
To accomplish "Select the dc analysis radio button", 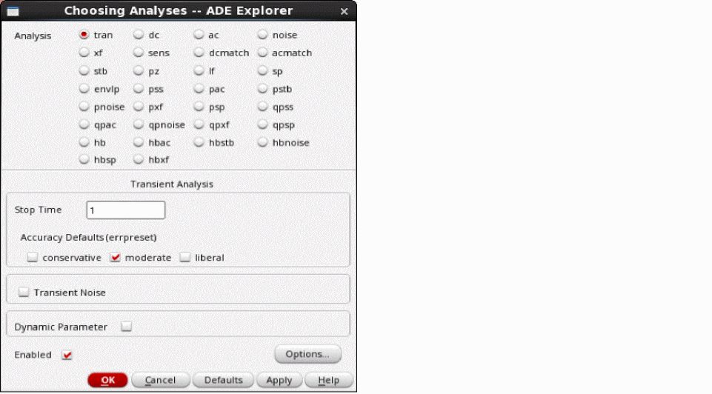I will [139, 35].
